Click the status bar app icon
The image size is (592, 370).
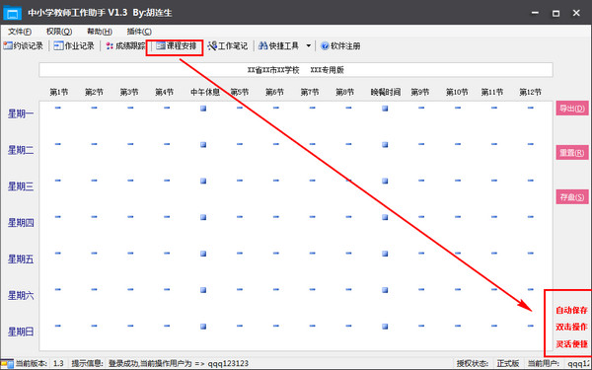click(7, 363)
